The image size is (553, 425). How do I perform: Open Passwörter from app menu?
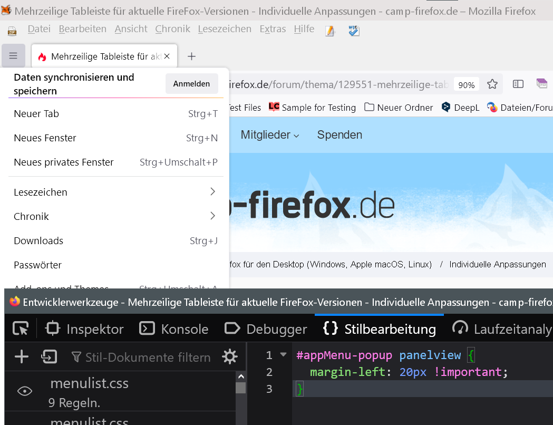pyautogui.click(x=115, y=265)
